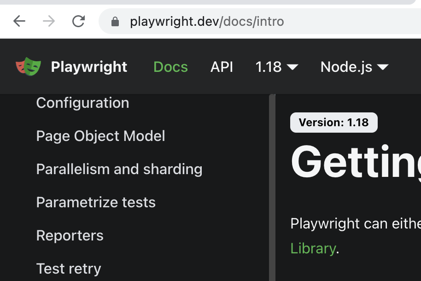The width and height of the screenshot is (421, 281).
Task: Click the forward navigation arrow
Action: (48, 21)
